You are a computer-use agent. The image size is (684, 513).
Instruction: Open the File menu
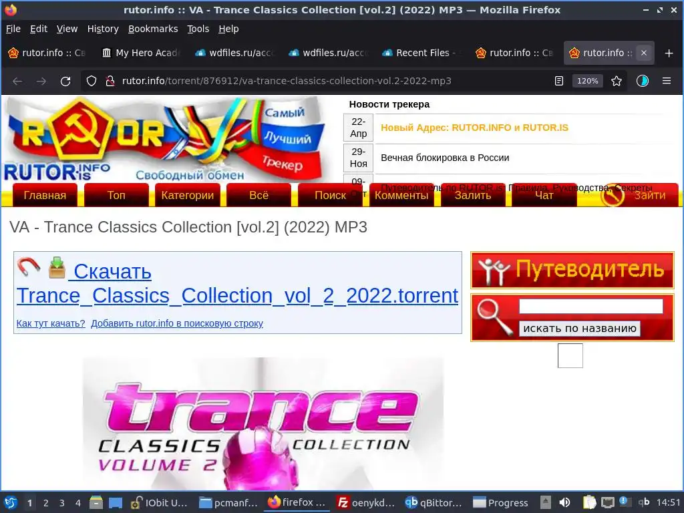pos(13,29)
